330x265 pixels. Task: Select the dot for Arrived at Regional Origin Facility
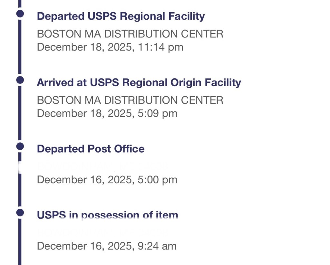tap(20, 80)
